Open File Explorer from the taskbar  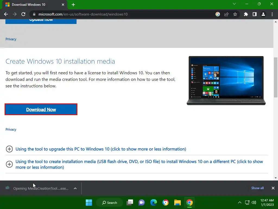click(x=177, y=202)
